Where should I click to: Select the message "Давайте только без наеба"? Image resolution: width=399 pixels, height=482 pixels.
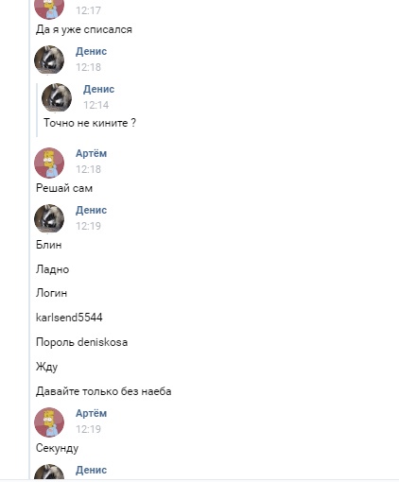[104, 391]
